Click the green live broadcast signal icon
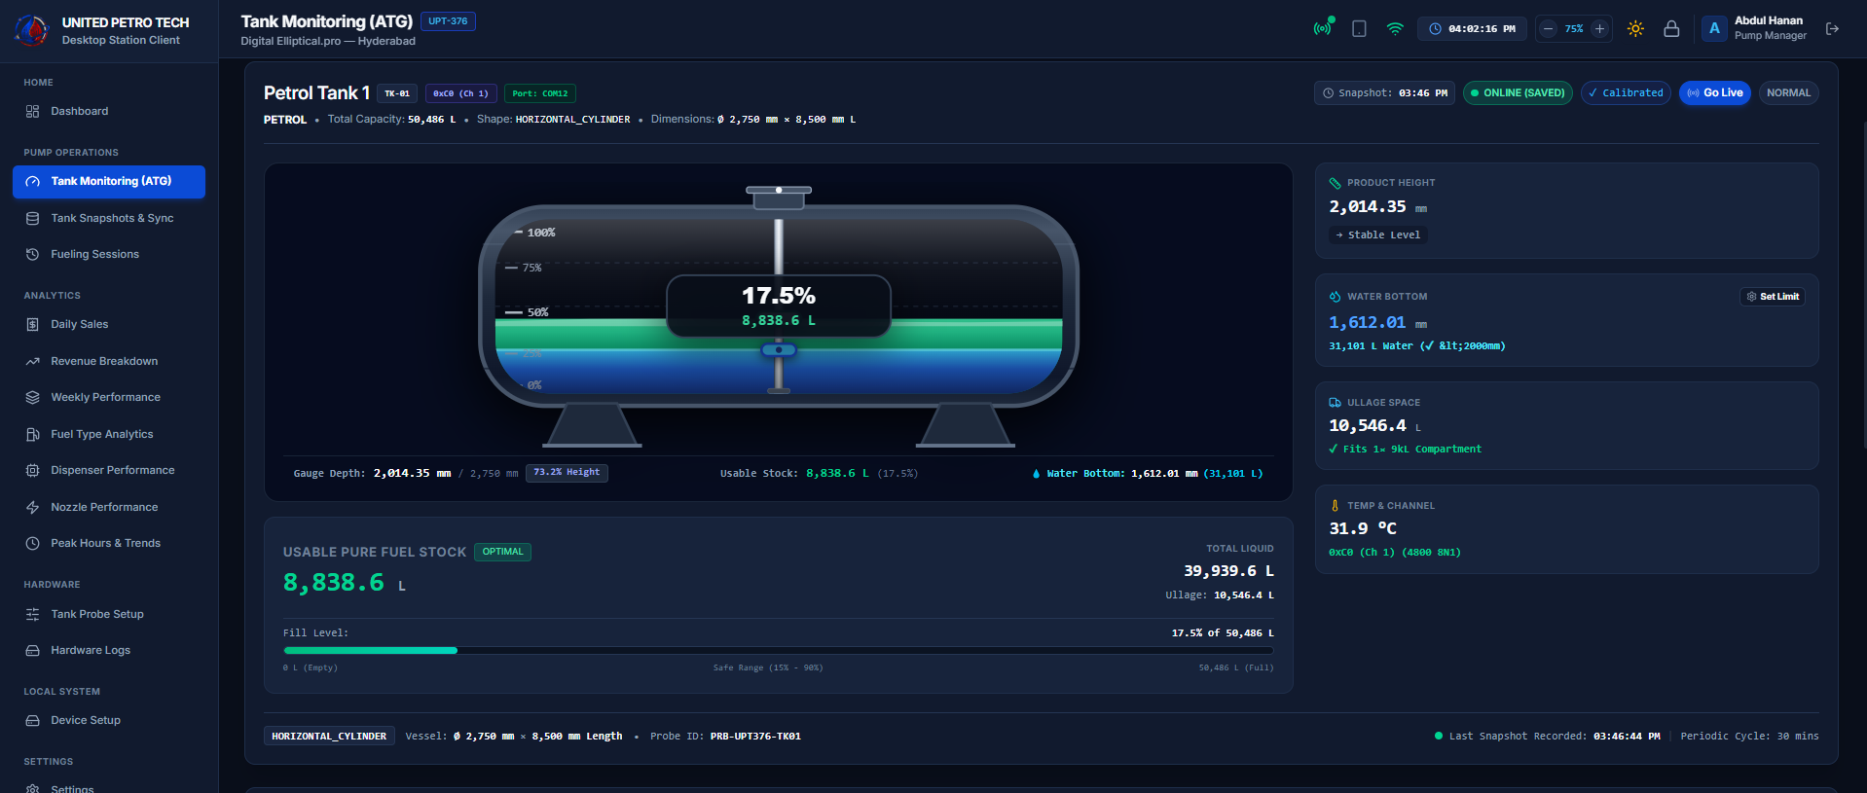This screenshot has width=1867, height=793. (x=1322, y=28)
